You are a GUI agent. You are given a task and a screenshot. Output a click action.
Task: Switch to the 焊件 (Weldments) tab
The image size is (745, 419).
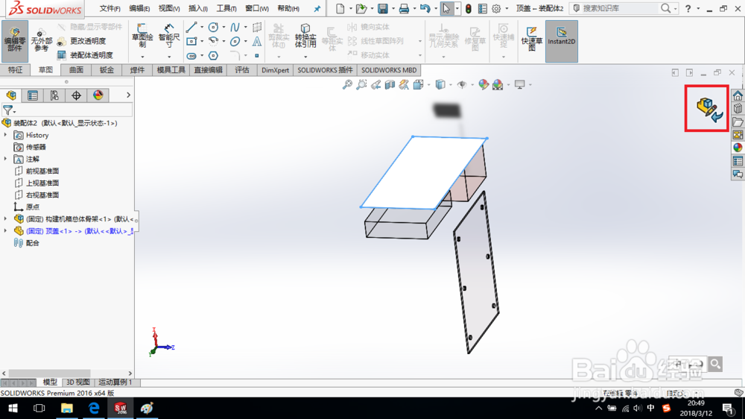[137, 70]
